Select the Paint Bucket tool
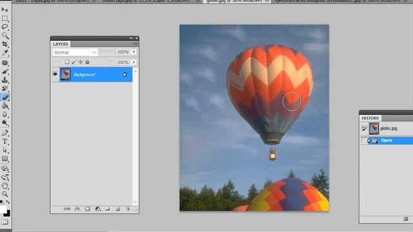This screenshot has height=232, width=413. click(x=5, y=106)
